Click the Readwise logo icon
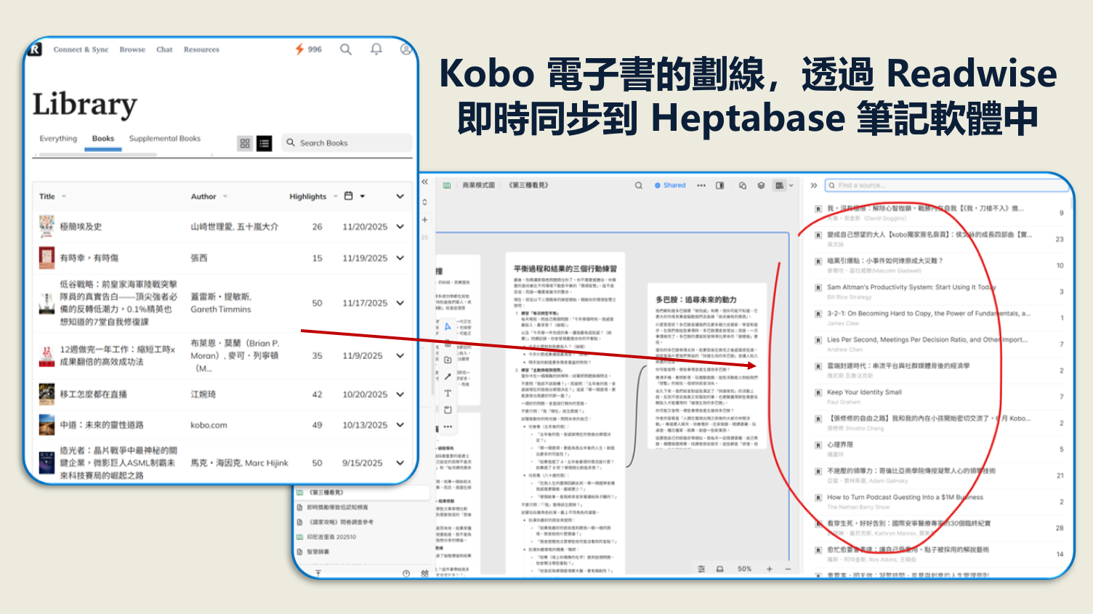Viewport: 1093px width, 614px height. [35, 49]
